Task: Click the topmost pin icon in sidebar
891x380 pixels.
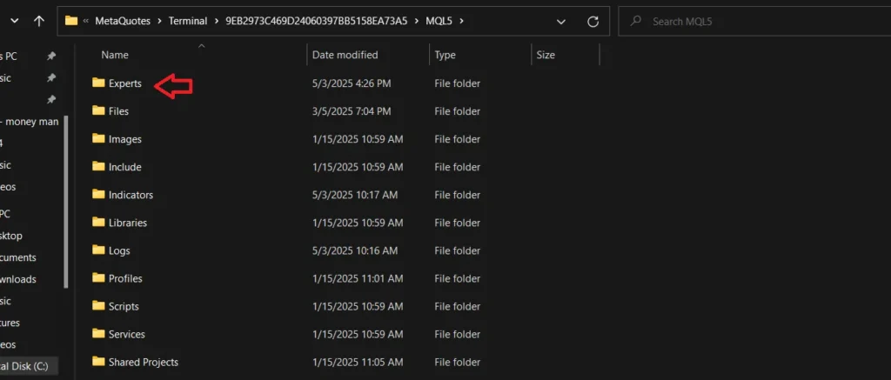Action: 51,56
